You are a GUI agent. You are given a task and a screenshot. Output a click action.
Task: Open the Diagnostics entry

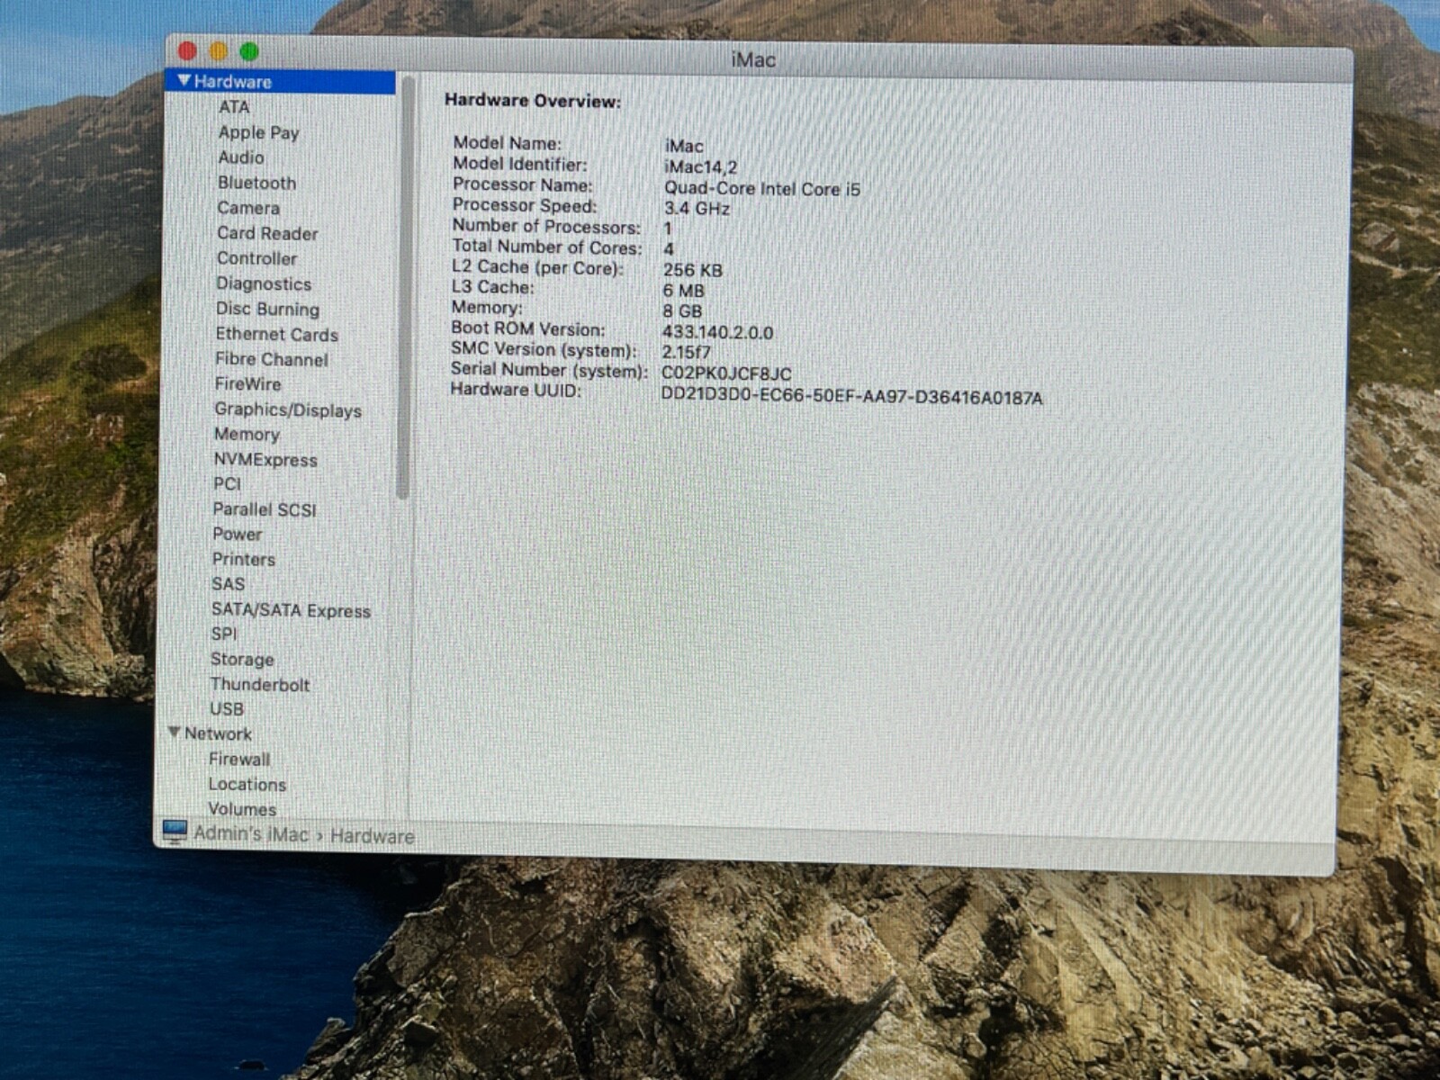[x=263, y=283]
